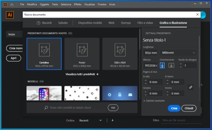Adjust the In basso bleed stepper

point(168,82)
